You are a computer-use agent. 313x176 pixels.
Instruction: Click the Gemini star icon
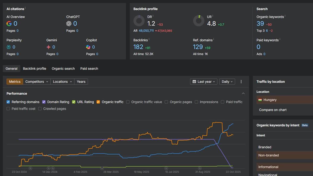pyautogui.click(x=48, y=47)
